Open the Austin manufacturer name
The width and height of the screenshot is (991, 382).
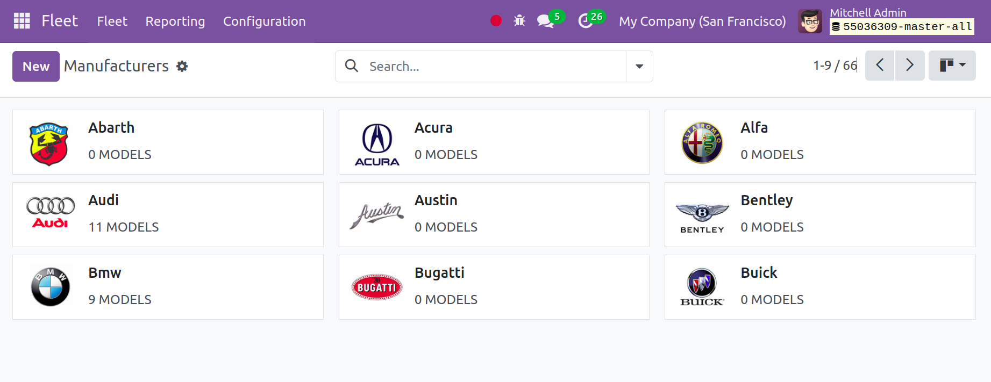(x=436, y=200)
